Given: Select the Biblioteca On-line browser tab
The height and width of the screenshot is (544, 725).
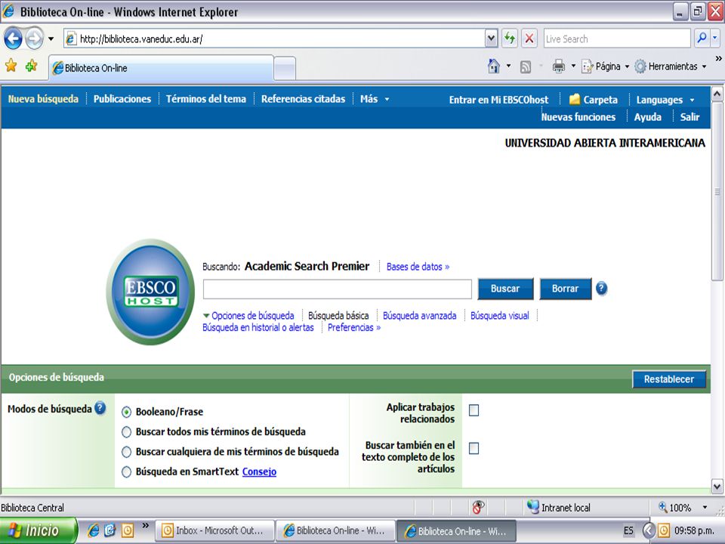Looking at the screenshot, I should click(161, 68).
